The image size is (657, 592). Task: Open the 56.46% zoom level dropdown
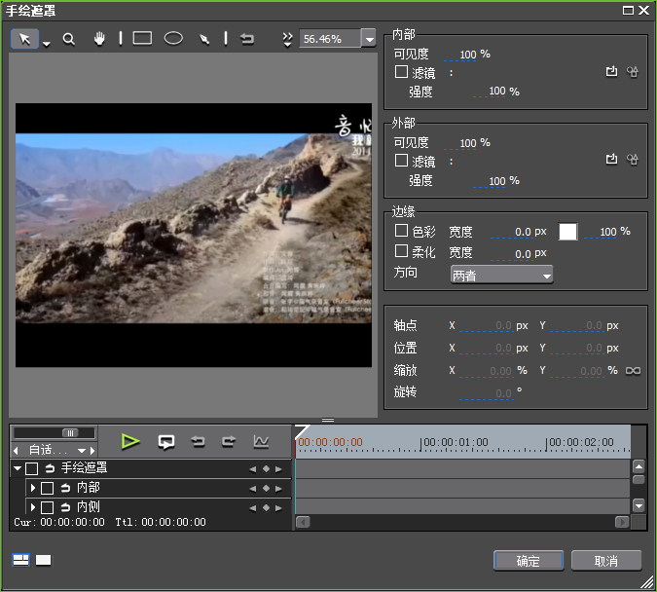368,39
